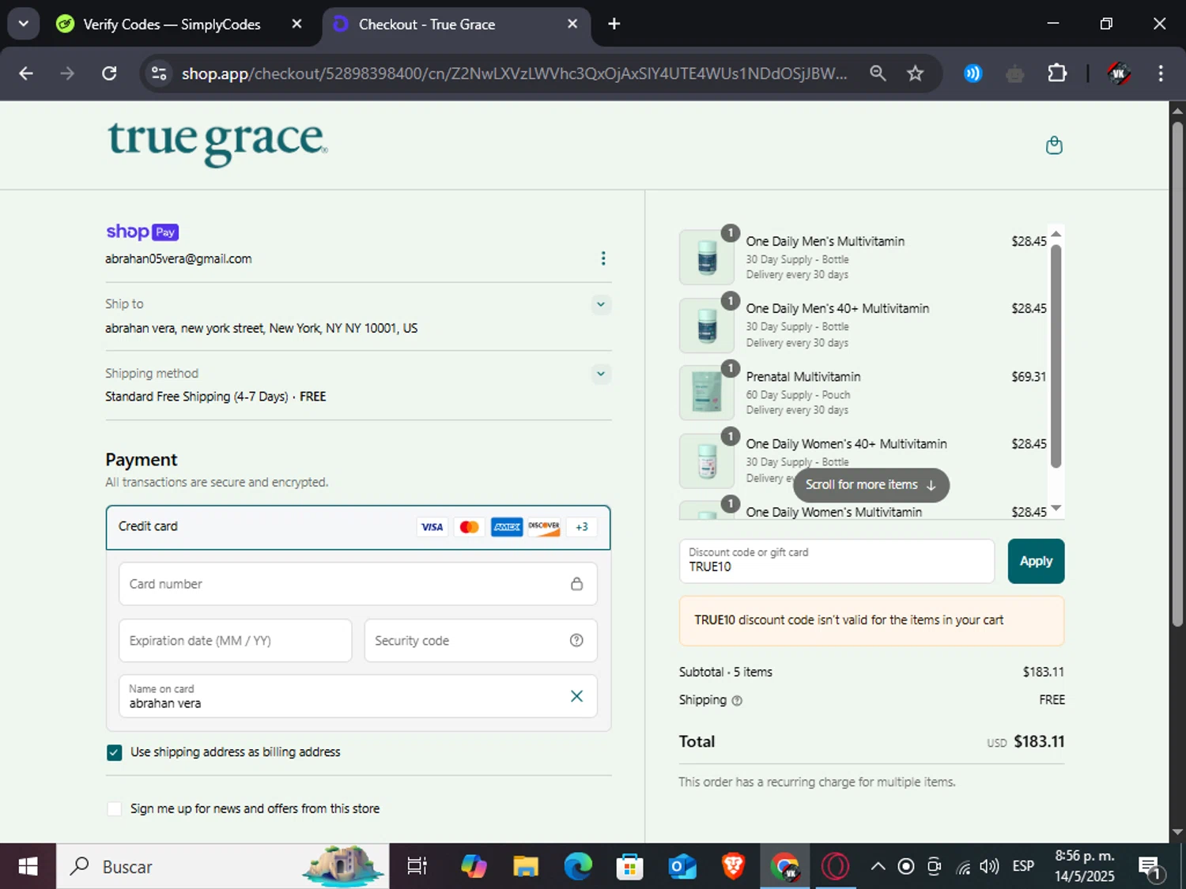The height and width of the screenshot is (889, 1186).
Task: Click One Daily Men's 40+ Multivitamin thumbnail
Action: 708,326
